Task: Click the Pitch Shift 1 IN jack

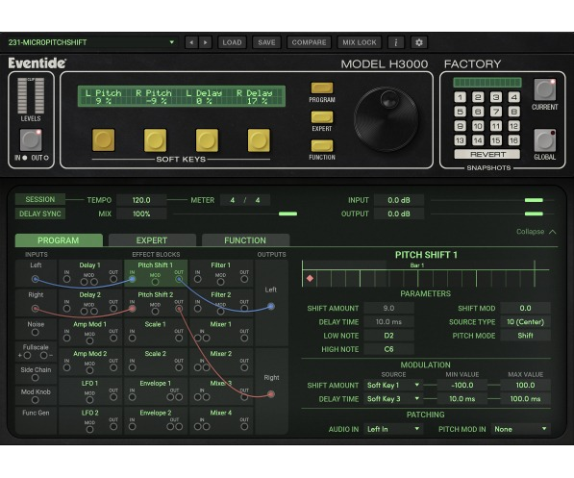Action: coord(132,279)
